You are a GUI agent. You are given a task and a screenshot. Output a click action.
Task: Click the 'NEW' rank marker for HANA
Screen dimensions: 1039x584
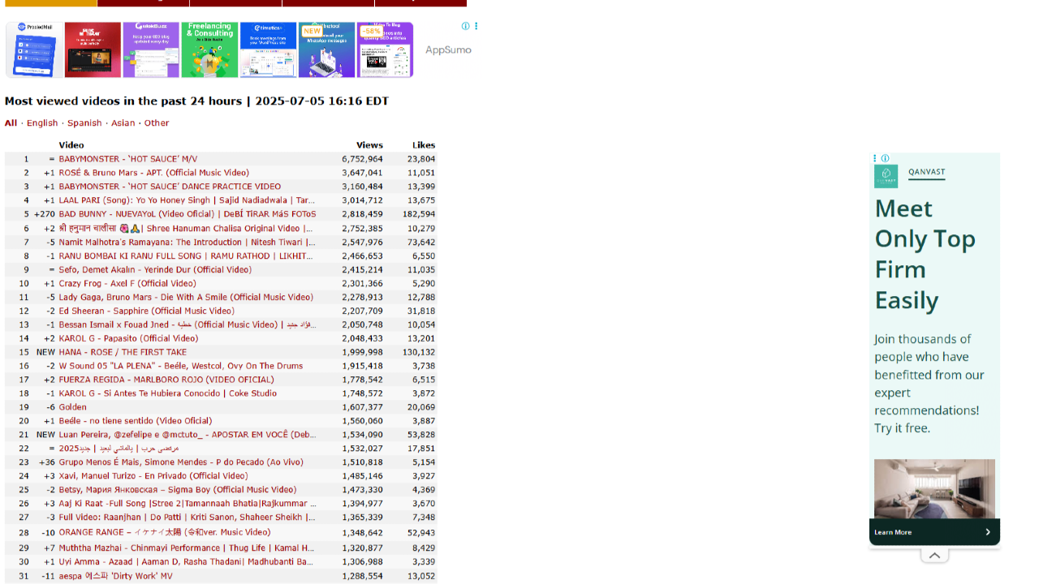pos(45,352)
